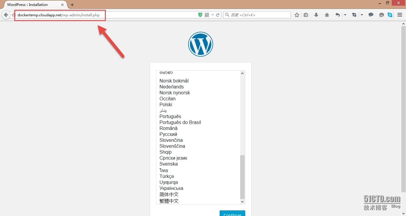Open the Firefox hamburger menu
The height and width of the screenshot is (216, 406).
[x=400, y=15]
